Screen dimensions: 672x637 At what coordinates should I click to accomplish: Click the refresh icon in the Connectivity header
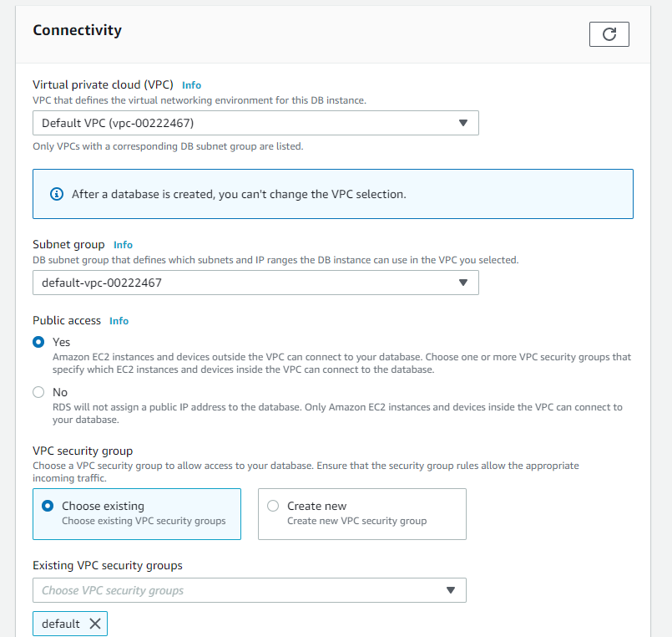point(609,34)
